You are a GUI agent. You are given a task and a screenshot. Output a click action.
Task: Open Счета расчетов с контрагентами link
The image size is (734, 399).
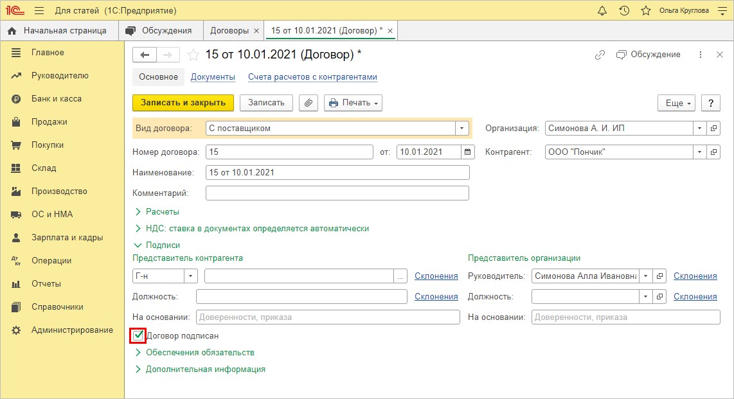click(x=312, y=77)
